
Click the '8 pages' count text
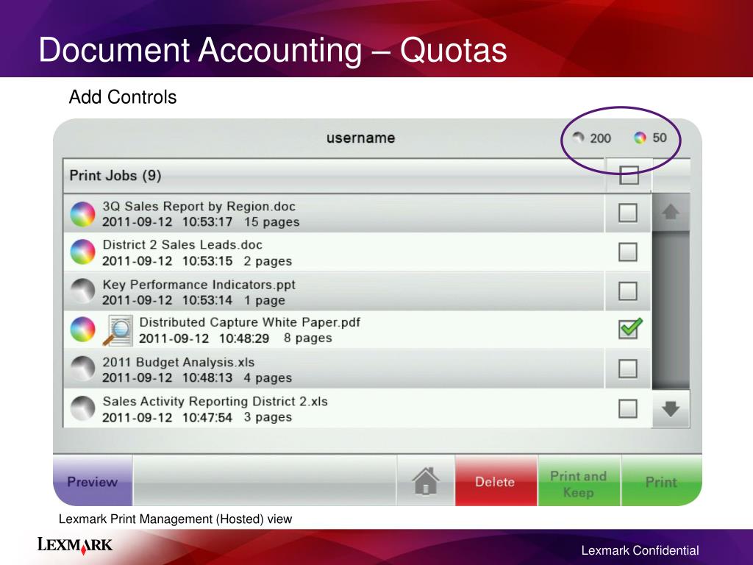308,338
